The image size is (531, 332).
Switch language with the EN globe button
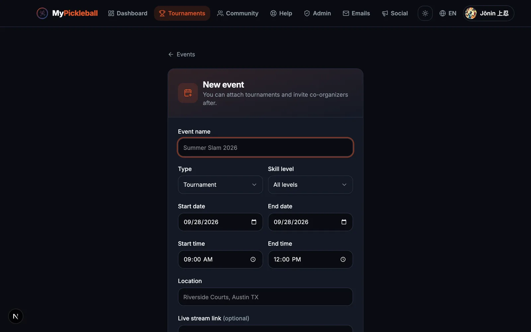448,13
